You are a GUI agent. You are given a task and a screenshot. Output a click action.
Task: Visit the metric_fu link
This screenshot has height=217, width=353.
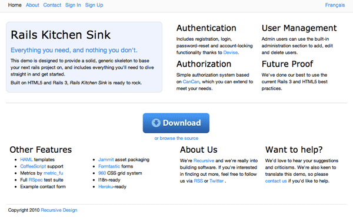53,173
